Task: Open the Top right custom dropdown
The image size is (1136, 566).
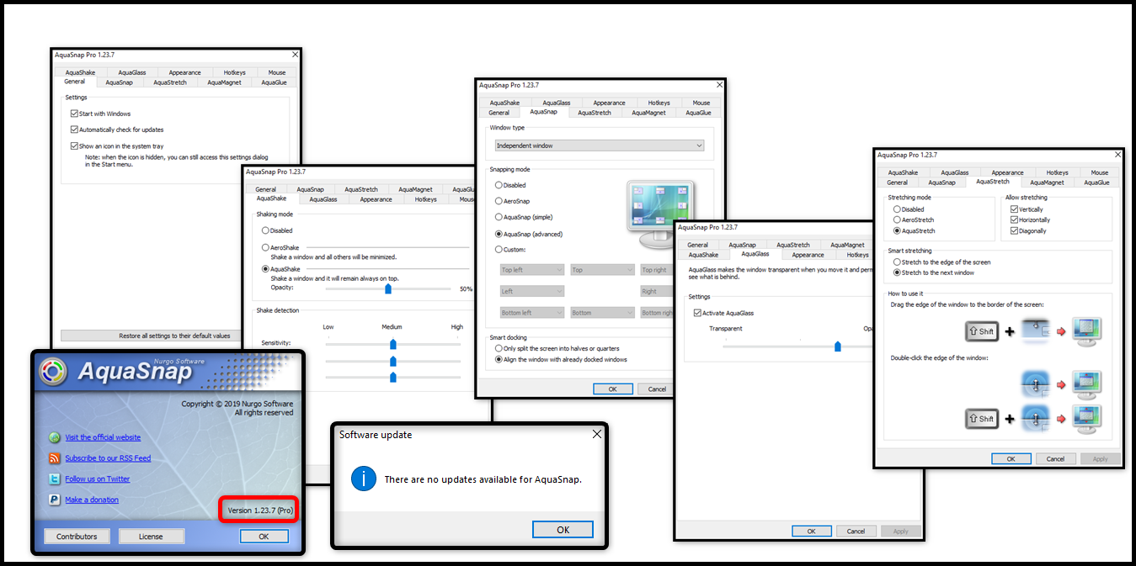Action: [656, 270]
